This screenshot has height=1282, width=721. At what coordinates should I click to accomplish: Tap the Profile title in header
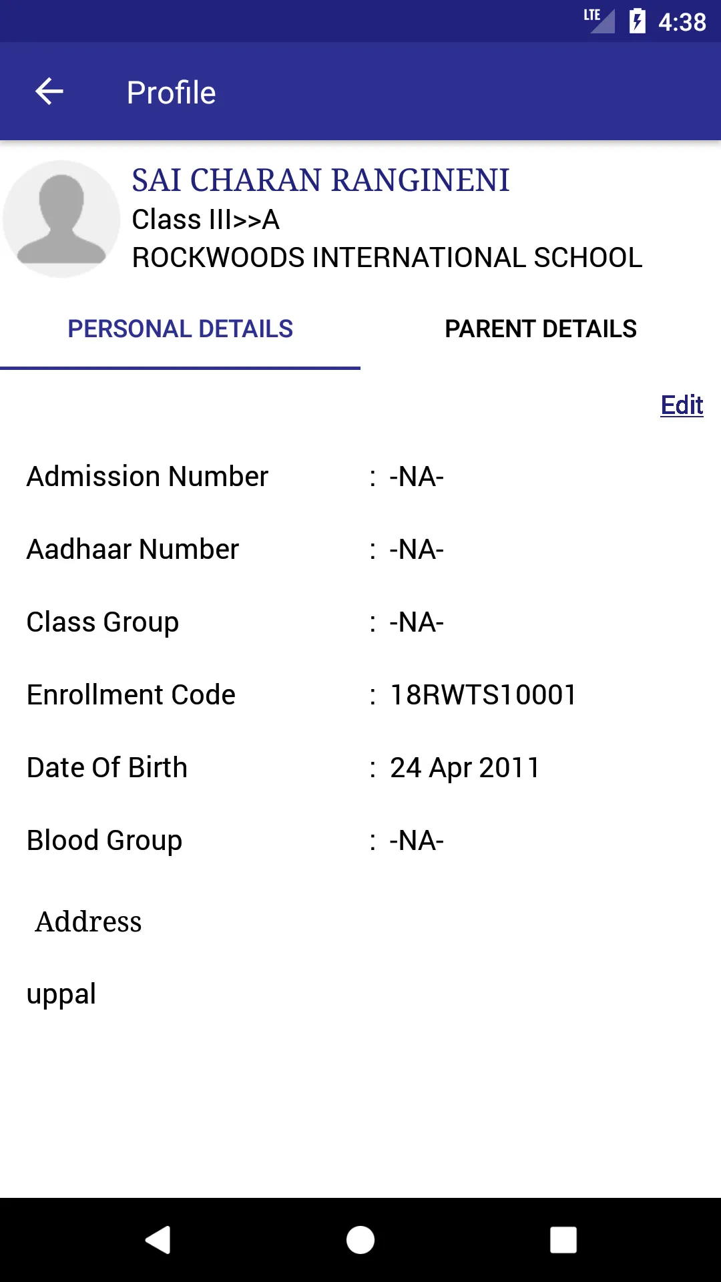(x=172, y=92)
